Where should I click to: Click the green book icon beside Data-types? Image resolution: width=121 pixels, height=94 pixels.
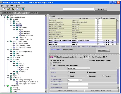[8, 86]
